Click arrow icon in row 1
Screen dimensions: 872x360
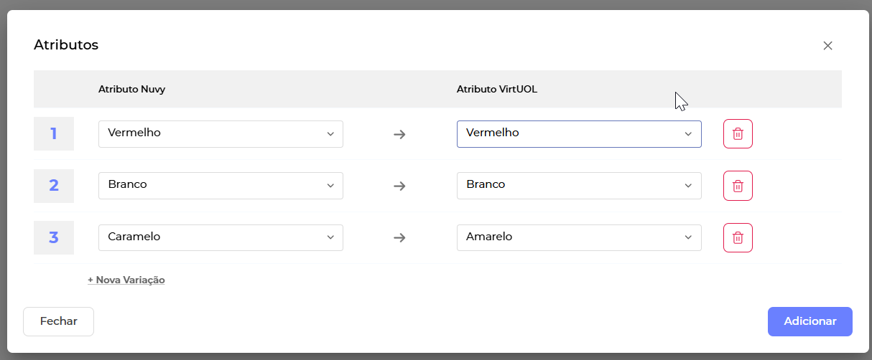click(x=400, y=134)
